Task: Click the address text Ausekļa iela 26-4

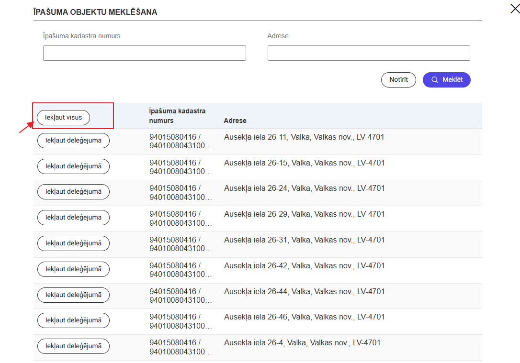Action: 302,343
